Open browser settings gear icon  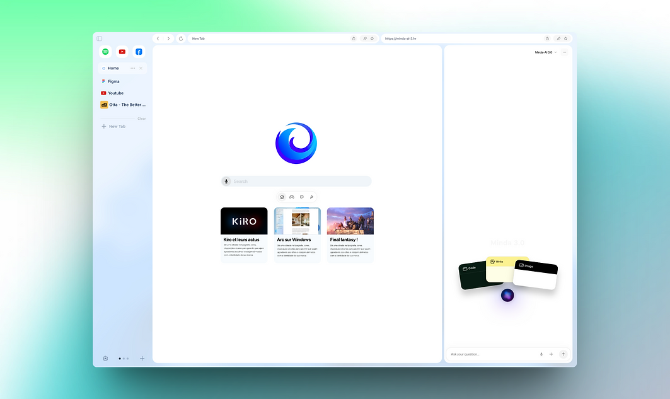(x=105, y=359)
